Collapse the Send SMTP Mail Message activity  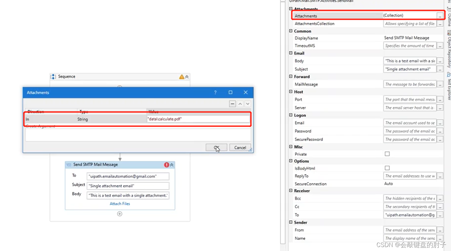[172, 165]
